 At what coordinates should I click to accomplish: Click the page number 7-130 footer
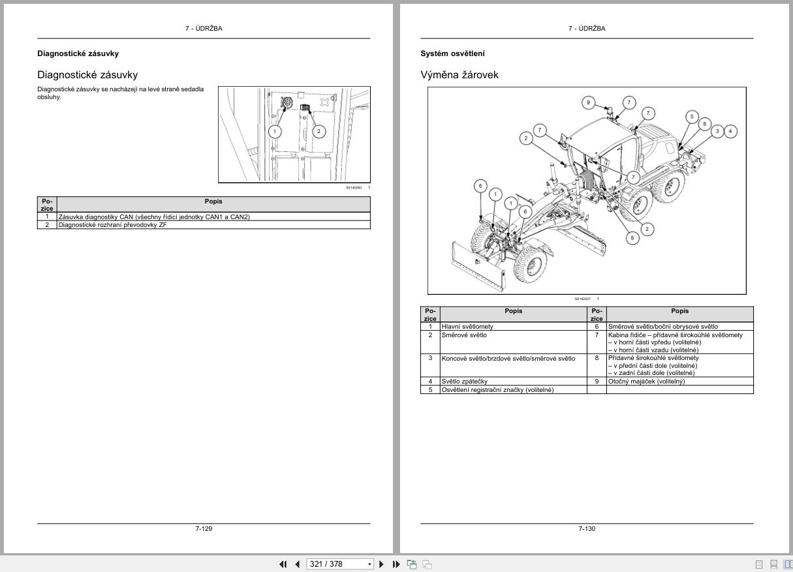(587, 528)
